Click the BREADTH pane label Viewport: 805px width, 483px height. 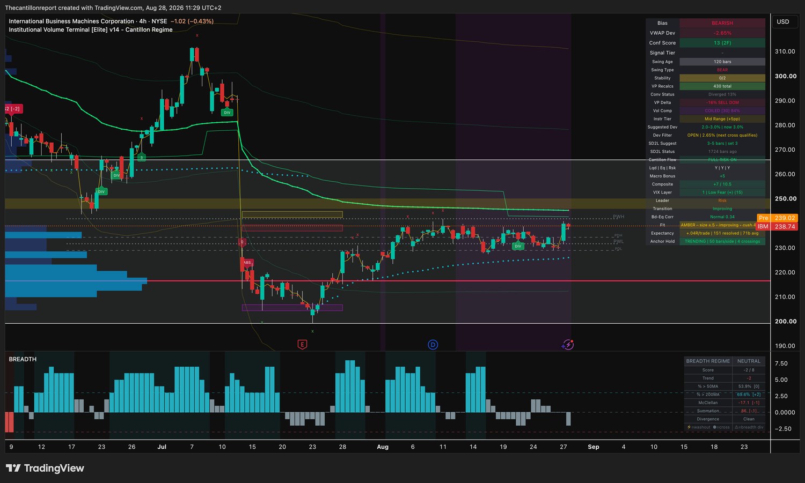(x=23, y=359)
